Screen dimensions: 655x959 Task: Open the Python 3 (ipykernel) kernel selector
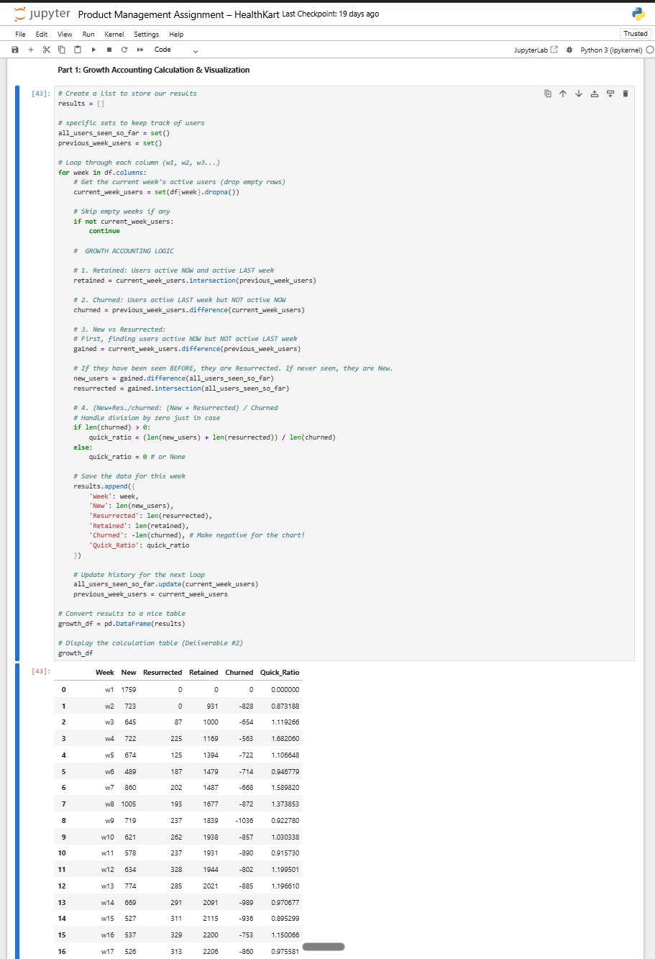pyautogui.click(x=612, y=50)
